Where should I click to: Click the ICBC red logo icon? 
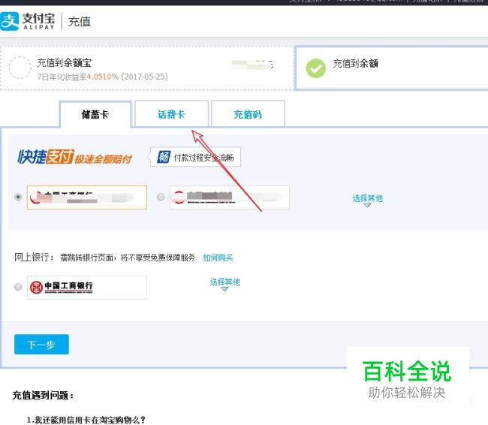(x=36, y=287)
